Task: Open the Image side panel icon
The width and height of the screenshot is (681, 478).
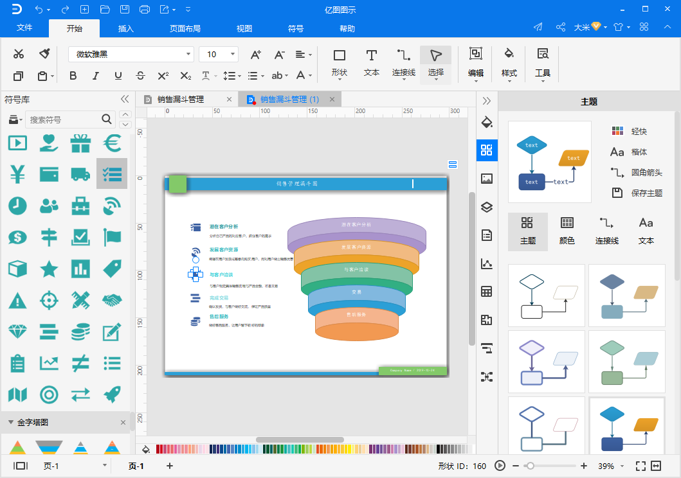Action: click(x=487, y=178)
